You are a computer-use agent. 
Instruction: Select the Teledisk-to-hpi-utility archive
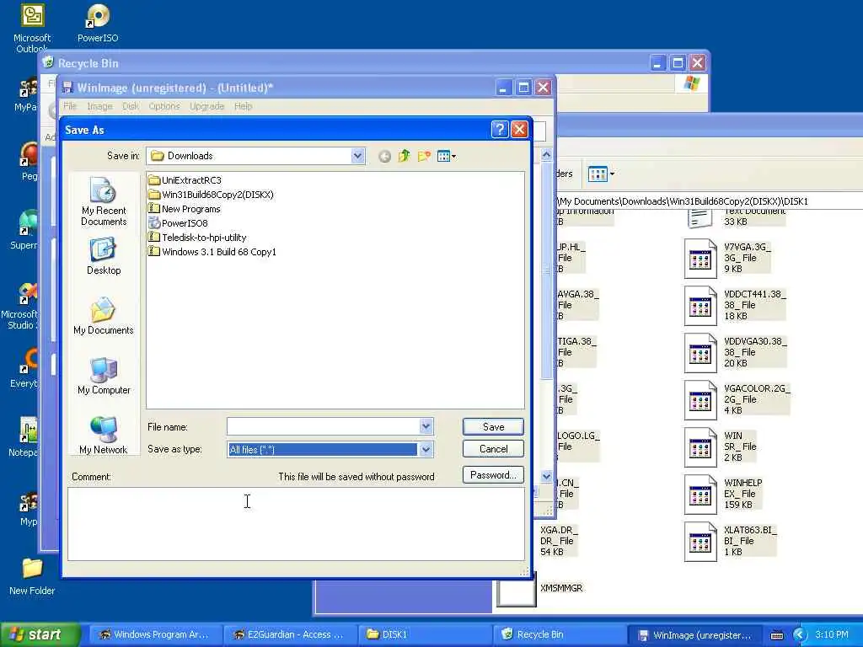(197, 237)
